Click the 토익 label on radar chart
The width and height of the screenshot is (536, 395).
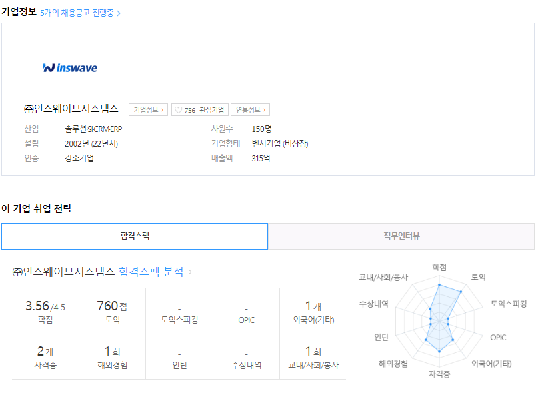tap(478, 277)
